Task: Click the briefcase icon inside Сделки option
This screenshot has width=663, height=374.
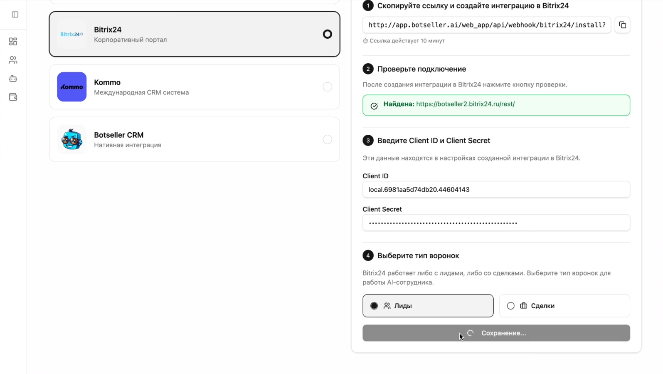Action: (523, 306)
